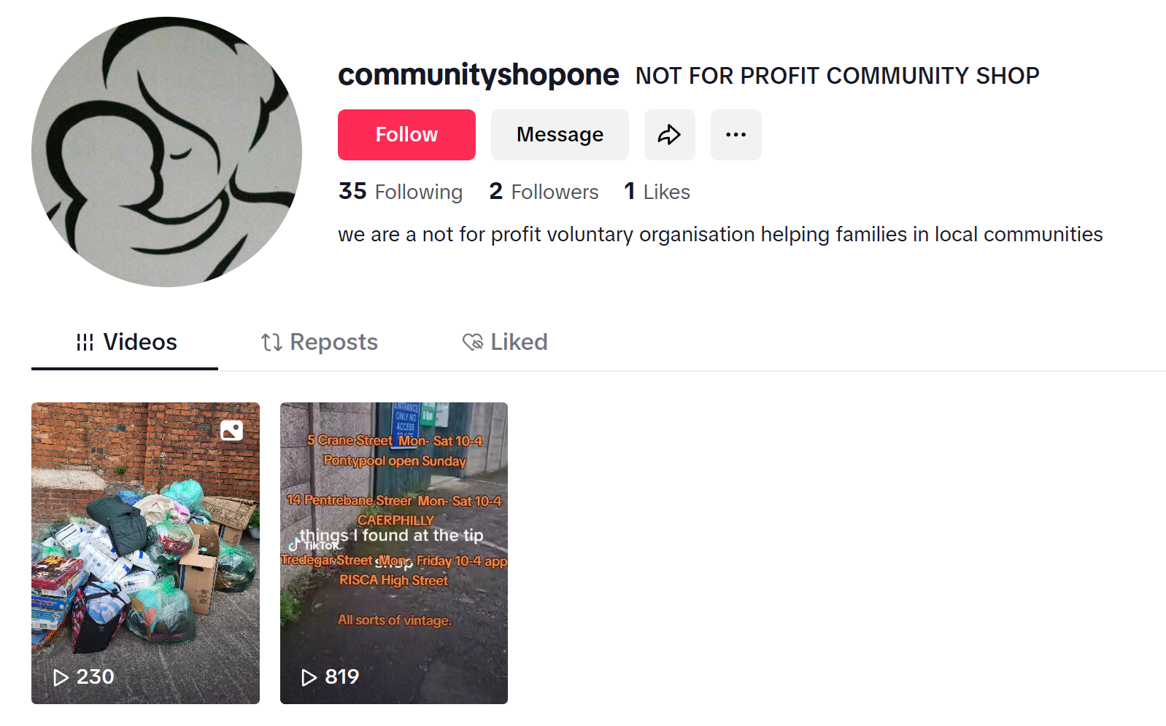Click the Videos tab grid icon
Image resolution: width=1166 pixels, height=726 pixels.
tap(85, 342)
